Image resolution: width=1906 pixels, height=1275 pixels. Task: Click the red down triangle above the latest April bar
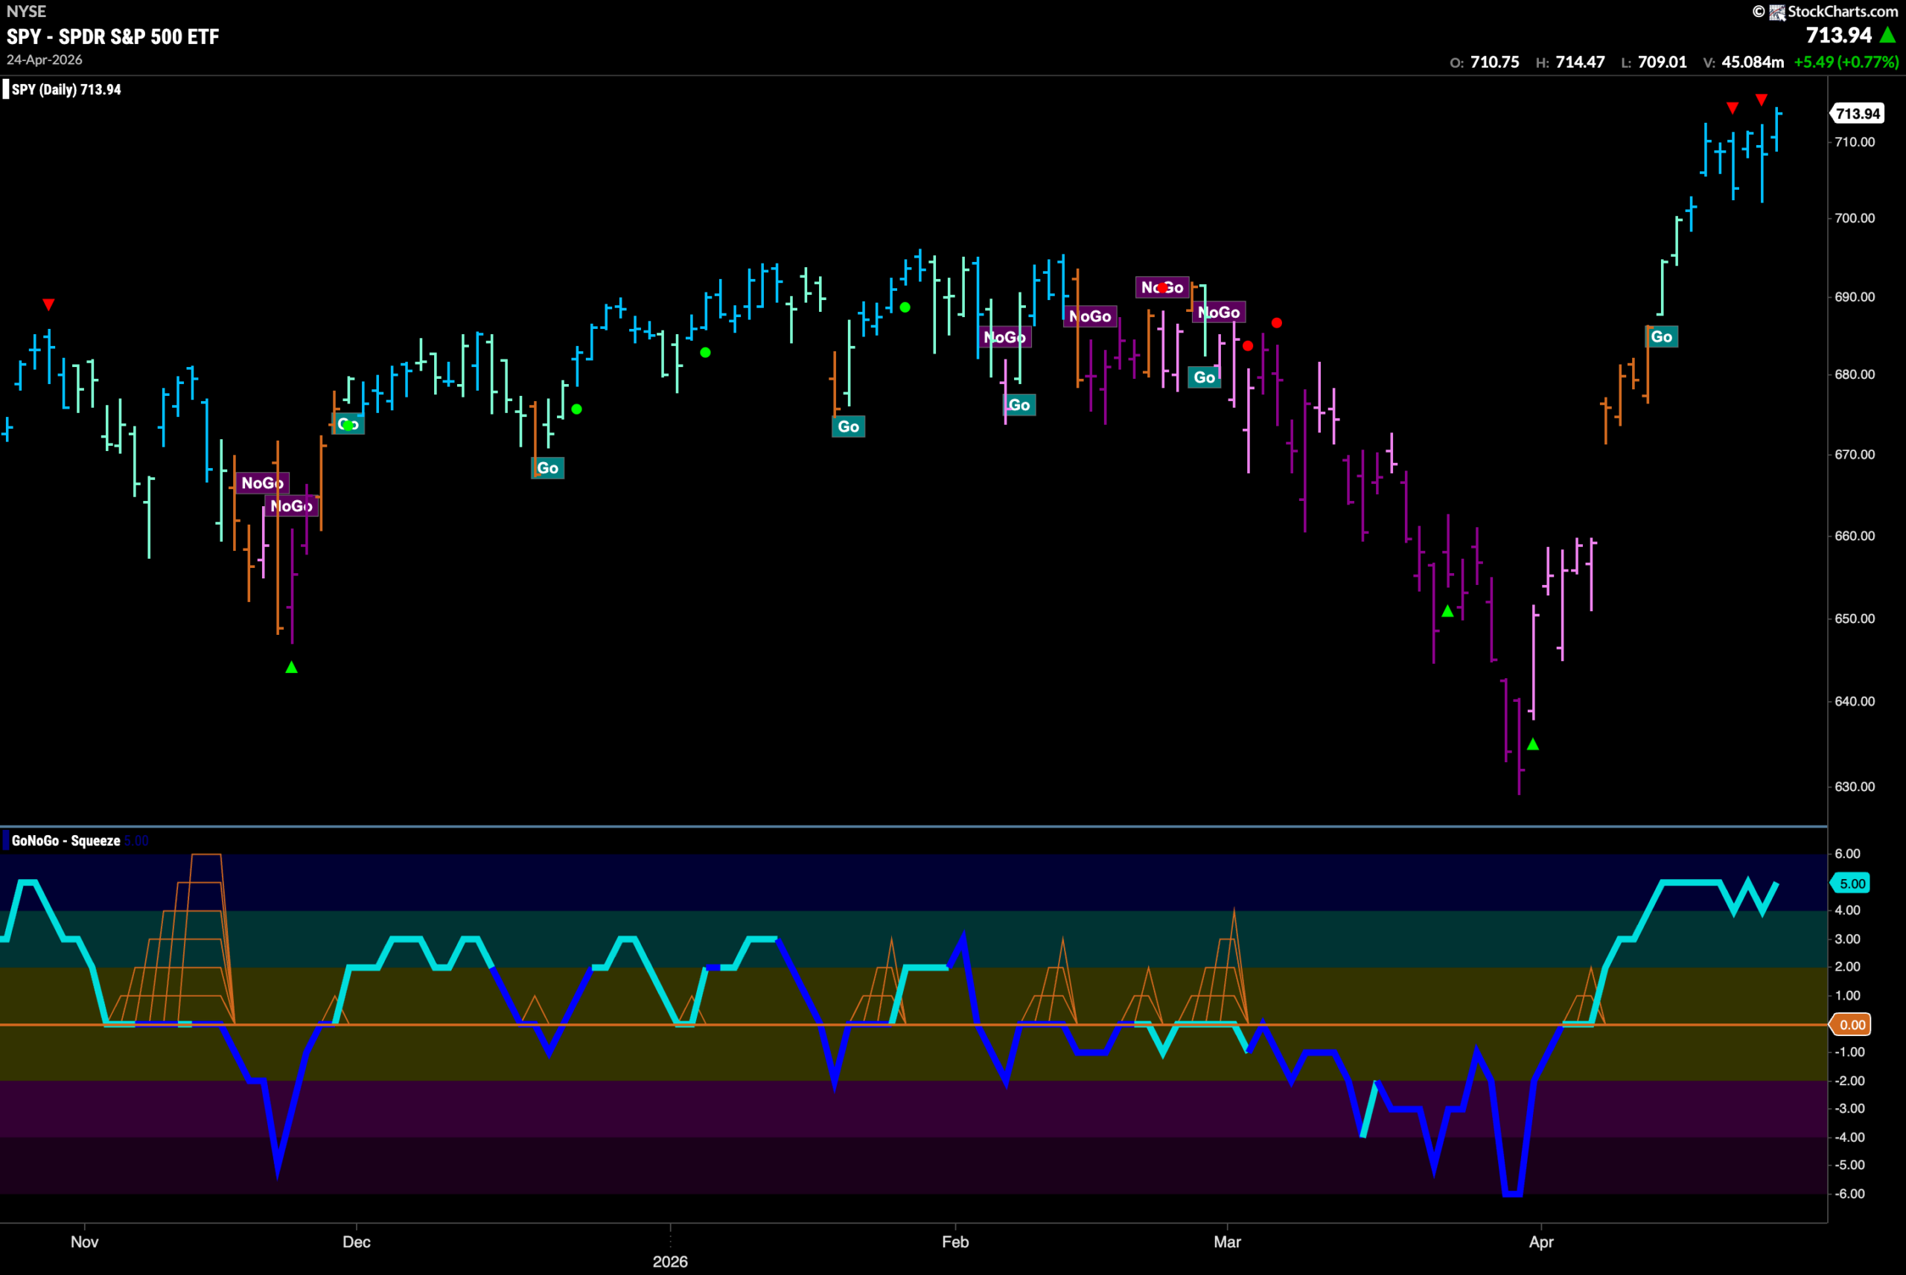coord(1762,99)
